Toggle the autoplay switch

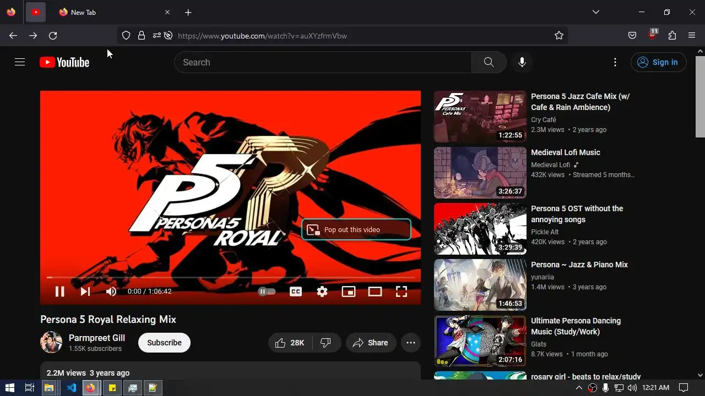[267, 291]
